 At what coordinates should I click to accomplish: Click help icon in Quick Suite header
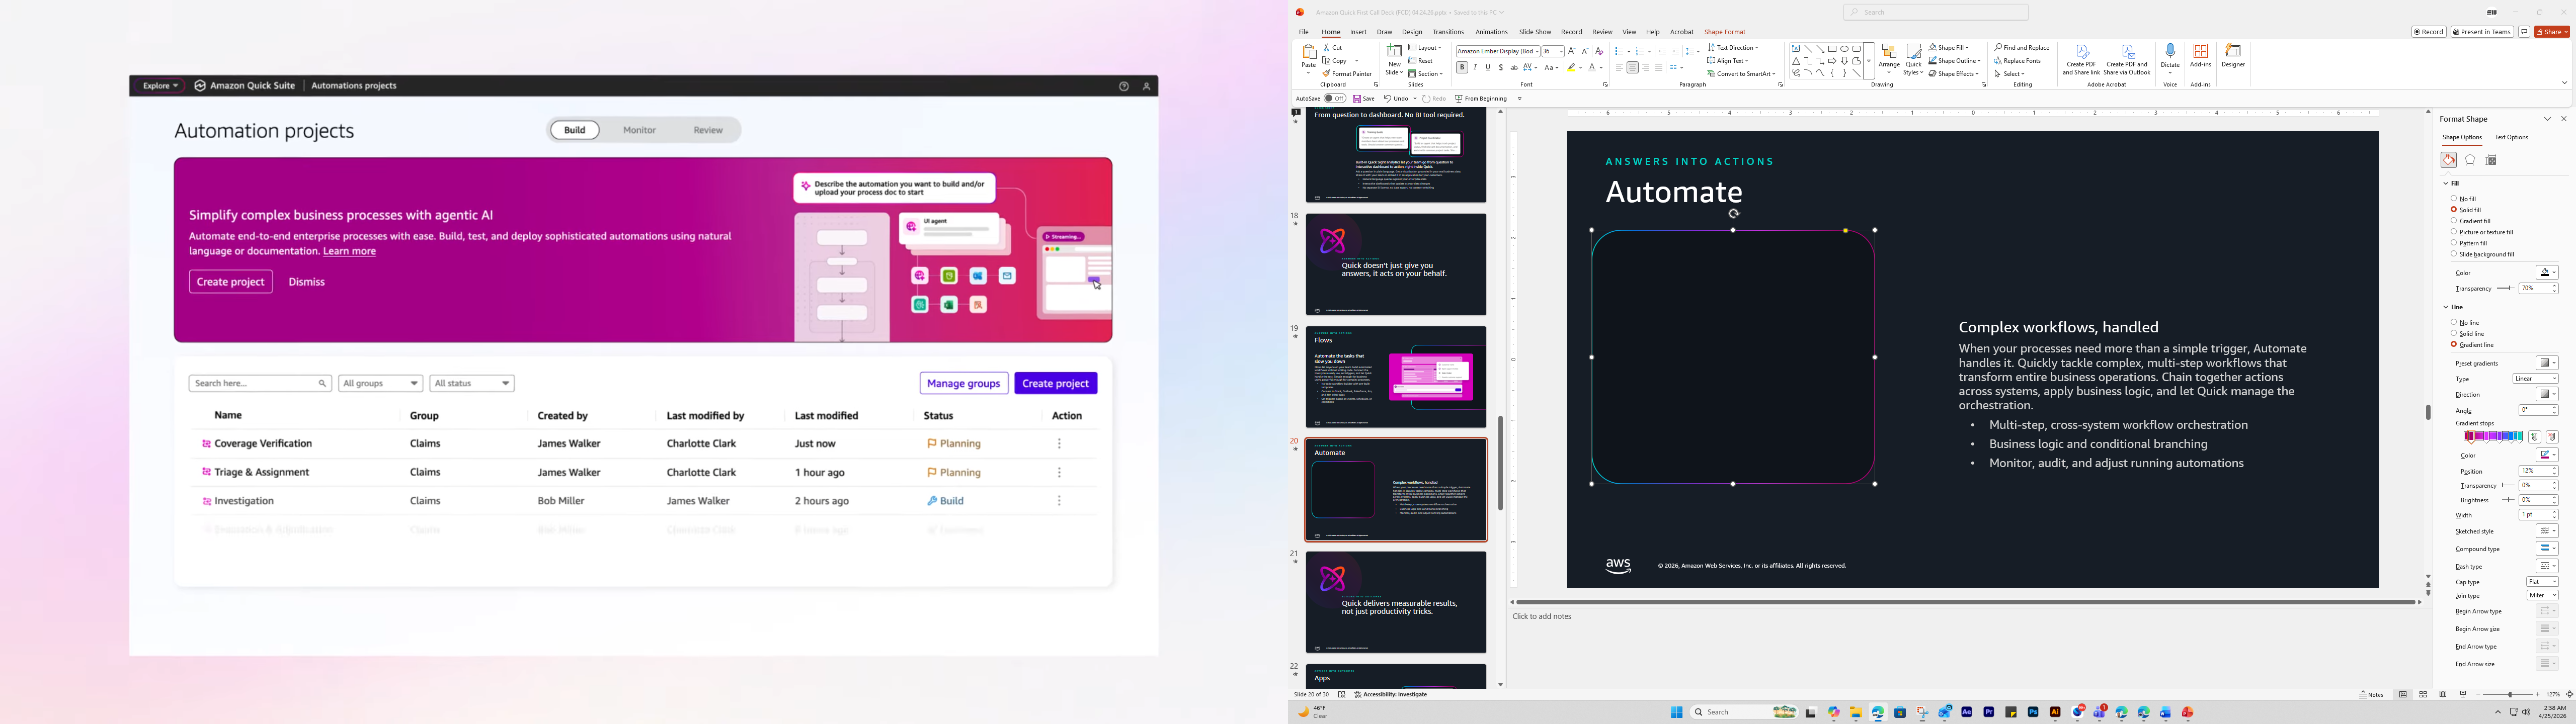(x=1124, y=87)
